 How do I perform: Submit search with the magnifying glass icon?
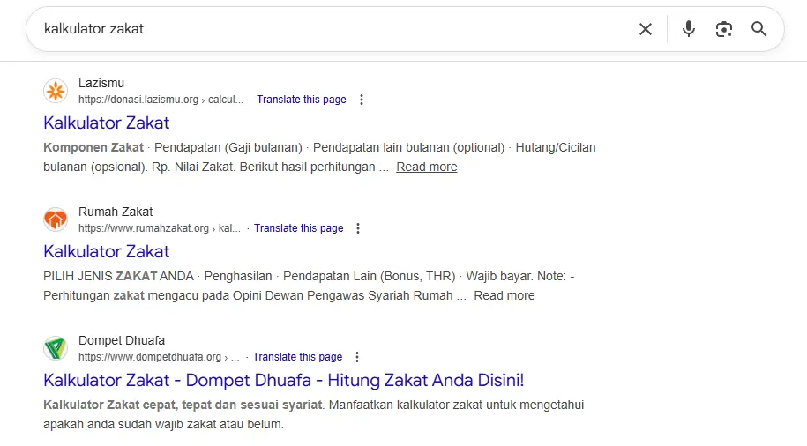pyautogui.click(x=759, y=29)
